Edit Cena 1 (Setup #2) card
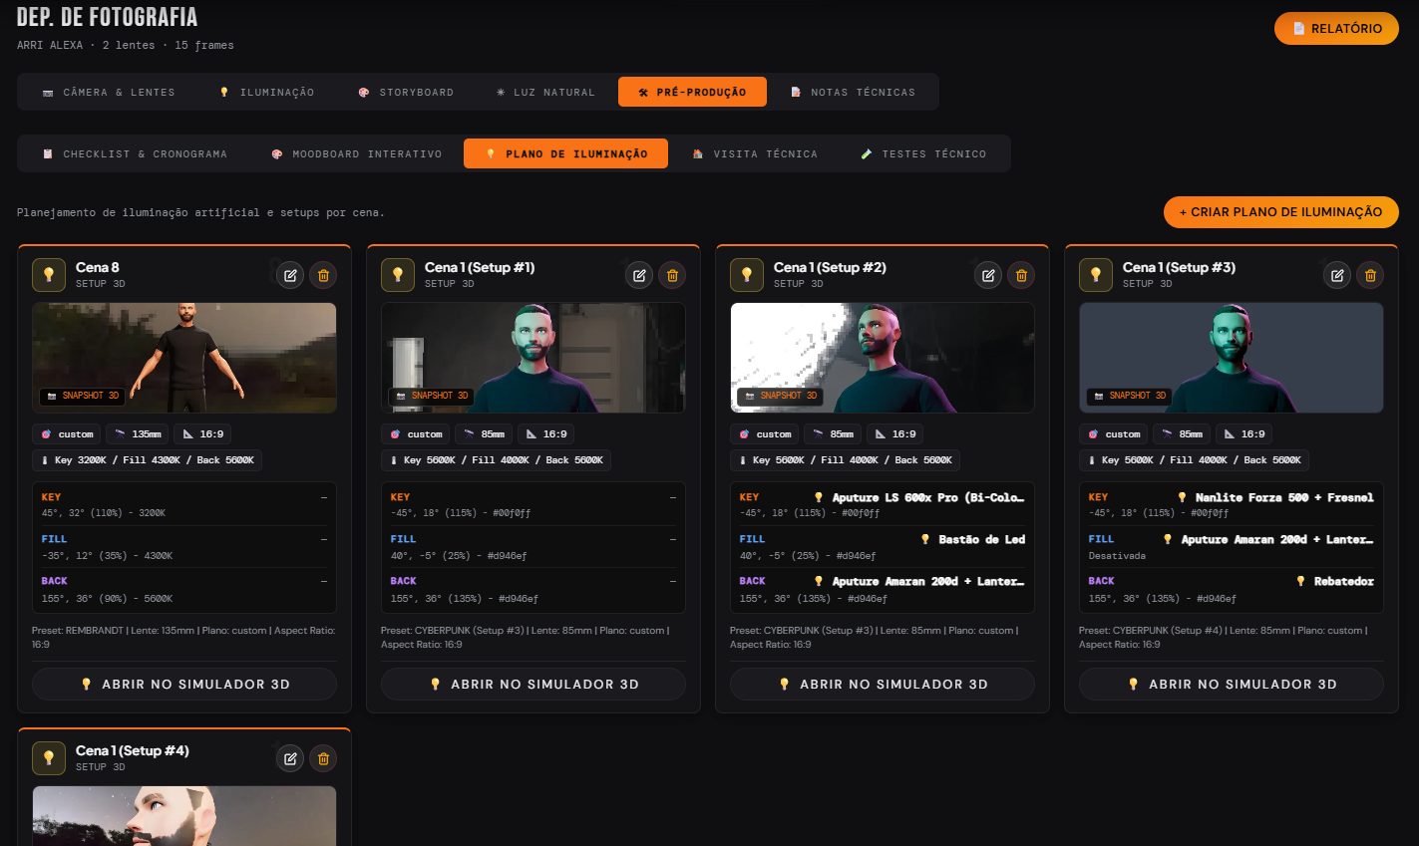The width and height of the screenshot is (1419, 846). coord(988,275)
